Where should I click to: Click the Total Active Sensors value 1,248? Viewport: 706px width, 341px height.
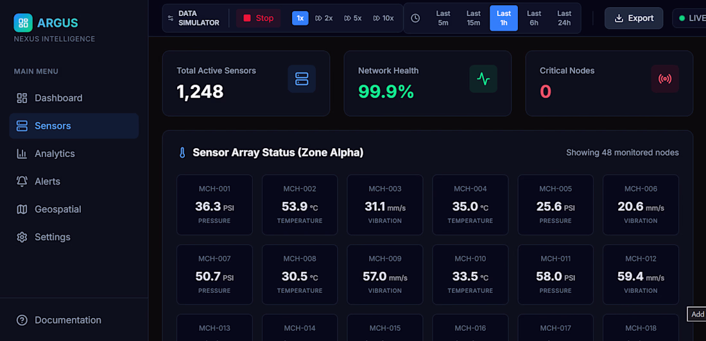[200, 92]
